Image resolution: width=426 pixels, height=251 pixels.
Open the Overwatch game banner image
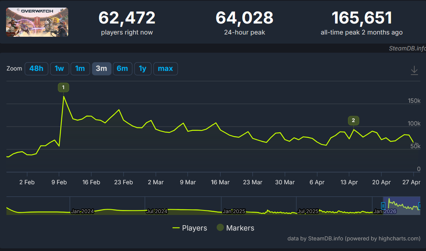click(37, 22)
